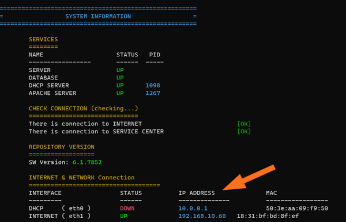Click the CHECK CONNECTION (checking...) heading
Screen dimensions: 346x222
click(x=84, y=109)
